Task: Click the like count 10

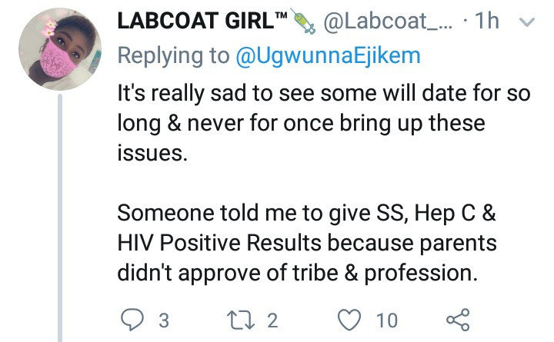Action: click(386, 318)
